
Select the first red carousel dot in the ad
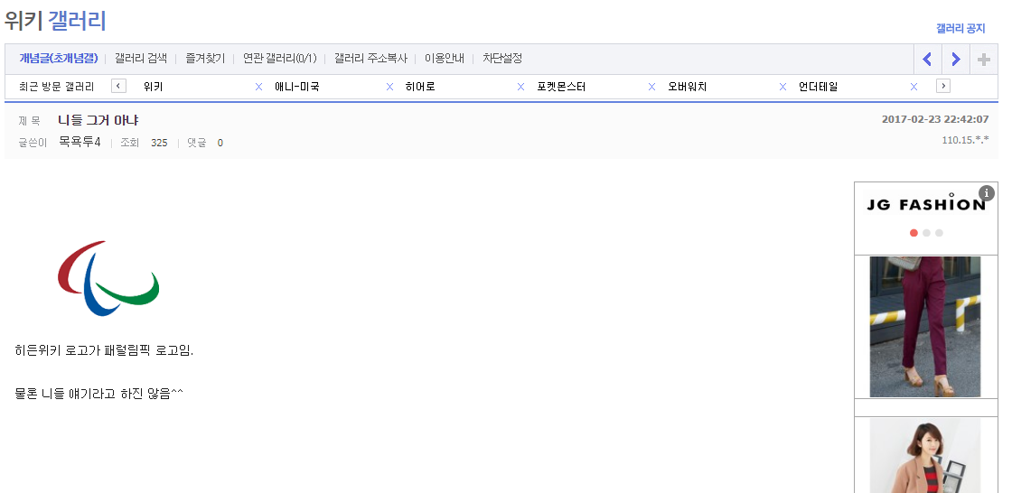(x=914, y=233)
